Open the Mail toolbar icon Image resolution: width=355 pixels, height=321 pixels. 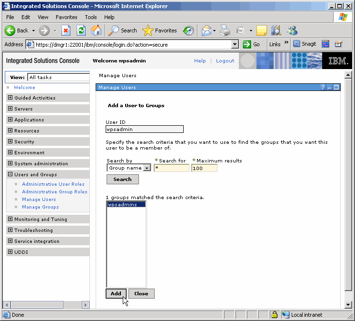pos(206,30)
